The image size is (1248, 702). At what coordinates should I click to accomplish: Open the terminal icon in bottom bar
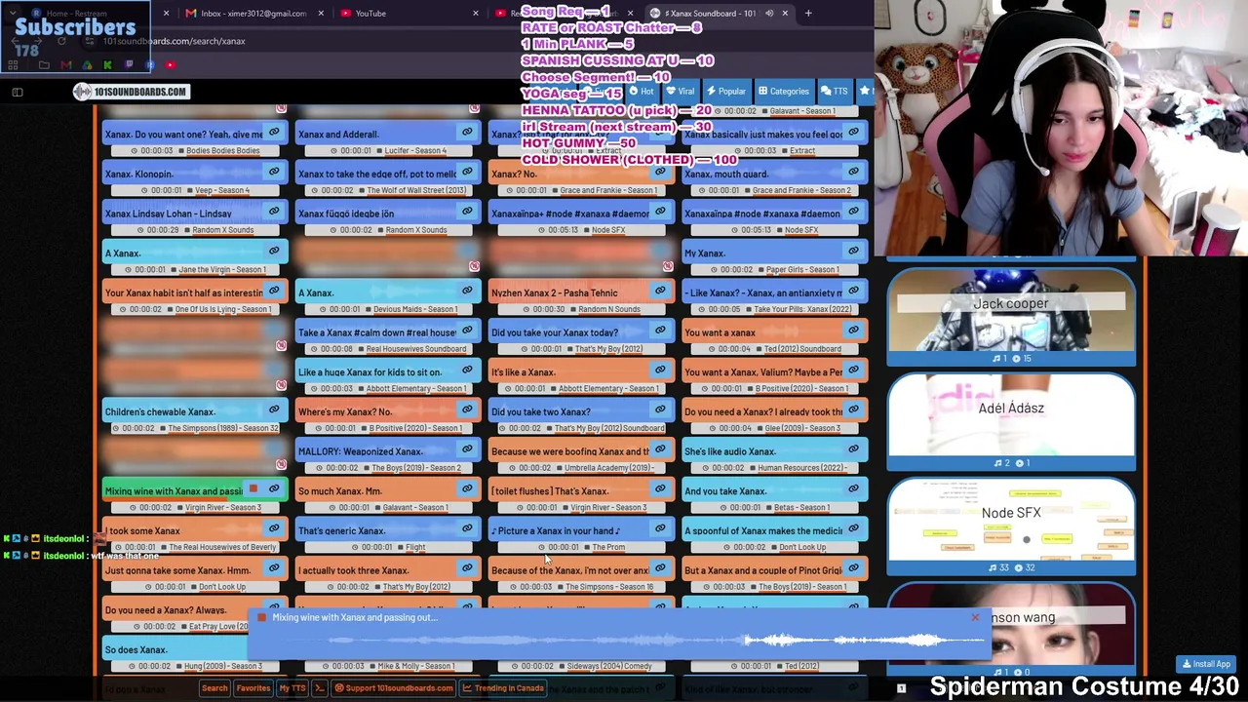[319, 688]
